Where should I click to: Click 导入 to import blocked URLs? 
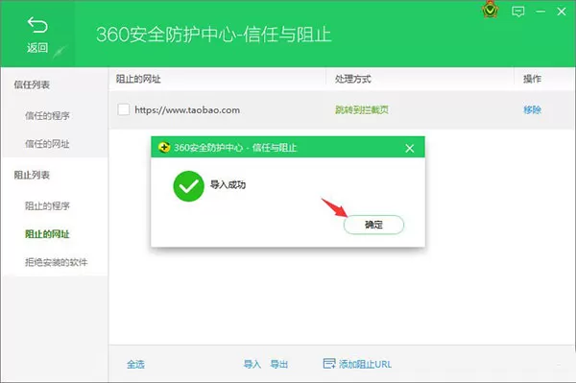pos(252,364)
